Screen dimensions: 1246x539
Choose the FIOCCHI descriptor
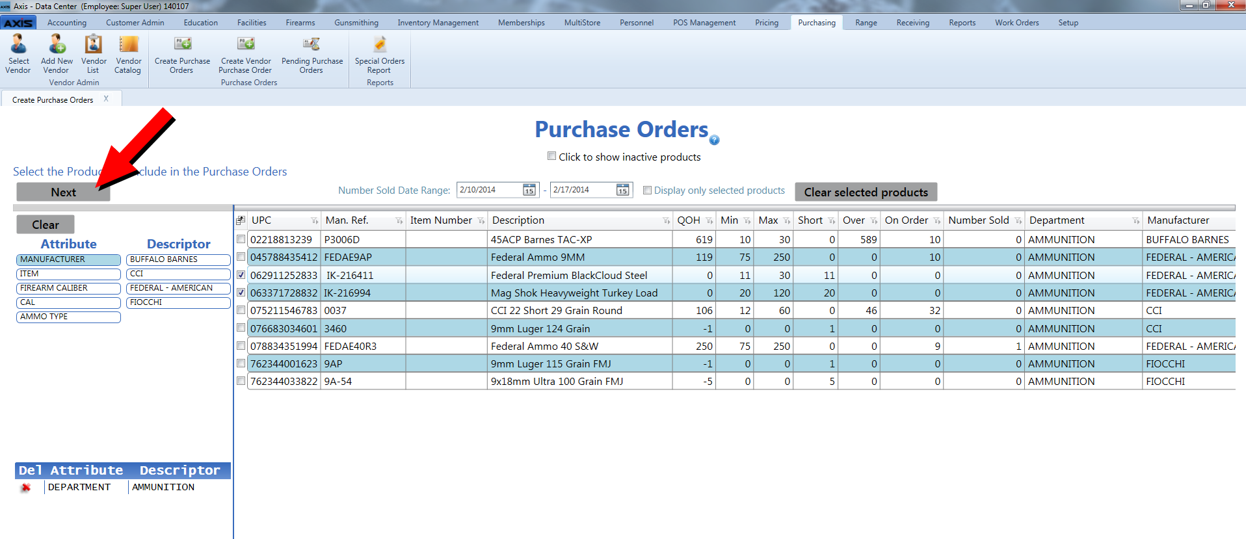tap(178, 302)
